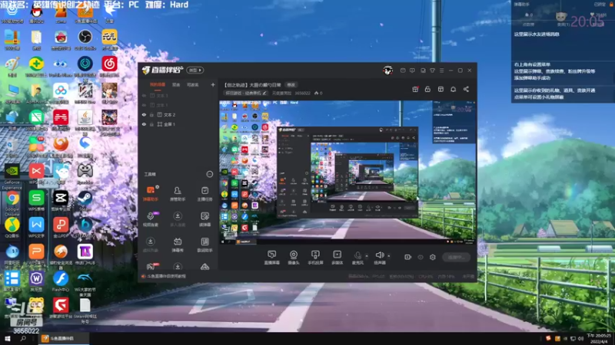The height and width of the screenshot is (345, 615).
Task: Open OBS Studio desktop shortcut
Action: click(x=85, y=40)
